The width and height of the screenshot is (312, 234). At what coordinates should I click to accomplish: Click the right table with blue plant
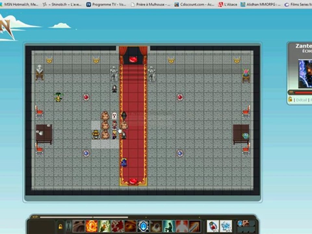click(x=241, y=134)
